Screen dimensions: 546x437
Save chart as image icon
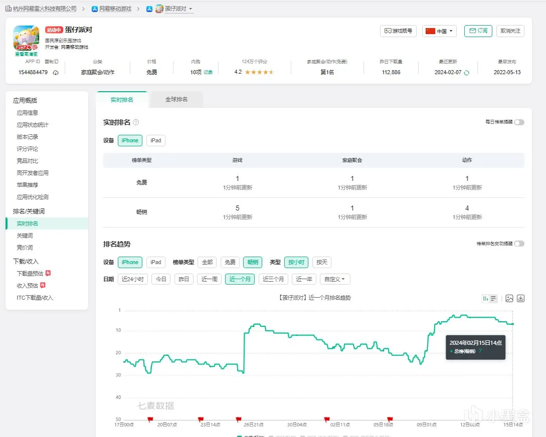(509, 299)
